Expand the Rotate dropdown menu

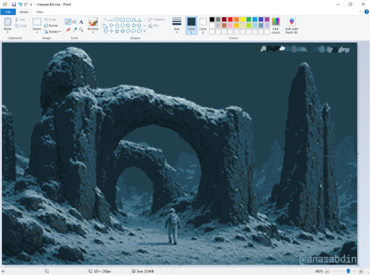(53, 32)
